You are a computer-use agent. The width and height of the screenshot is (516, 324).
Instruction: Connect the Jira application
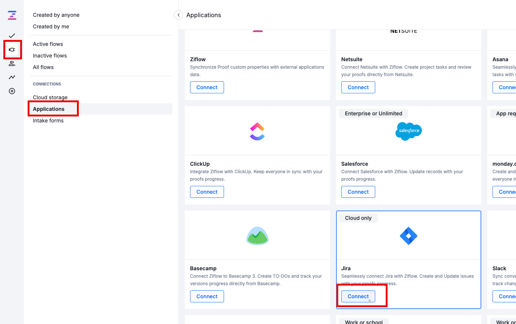358,296
